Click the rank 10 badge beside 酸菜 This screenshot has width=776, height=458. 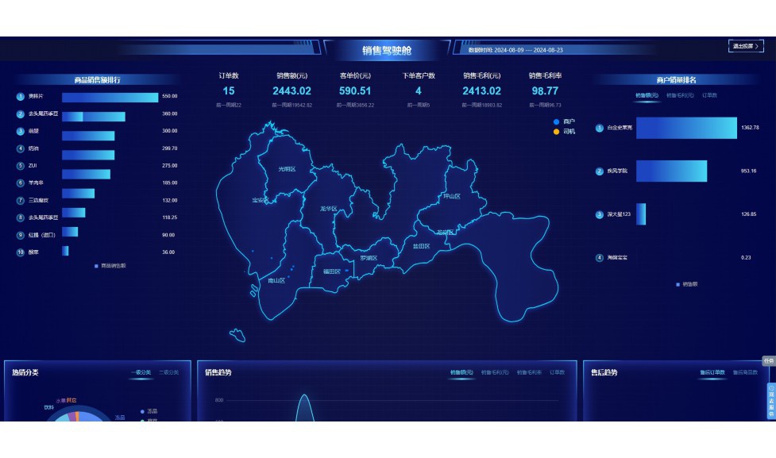19,253
